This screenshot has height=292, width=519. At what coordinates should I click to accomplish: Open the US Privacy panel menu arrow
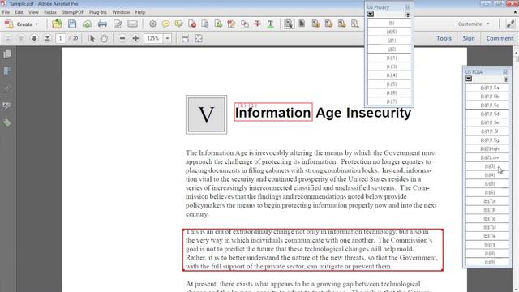pos(371,15)
